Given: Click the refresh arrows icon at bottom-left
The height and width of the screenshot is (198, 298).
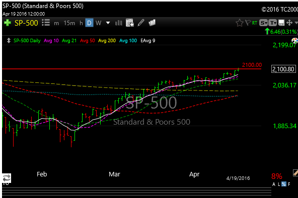Looking at the screenshot, I should click(7, 178).
